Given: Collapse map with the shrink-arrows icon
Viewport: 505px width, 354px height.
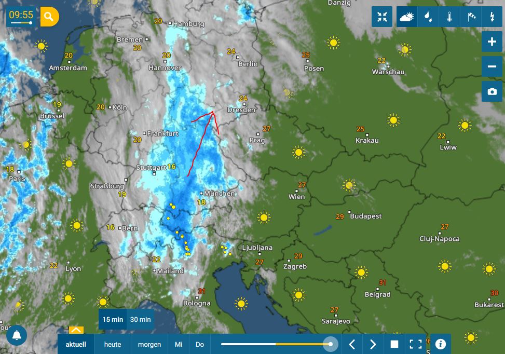Looking at the screenshot, I should 382,17.
